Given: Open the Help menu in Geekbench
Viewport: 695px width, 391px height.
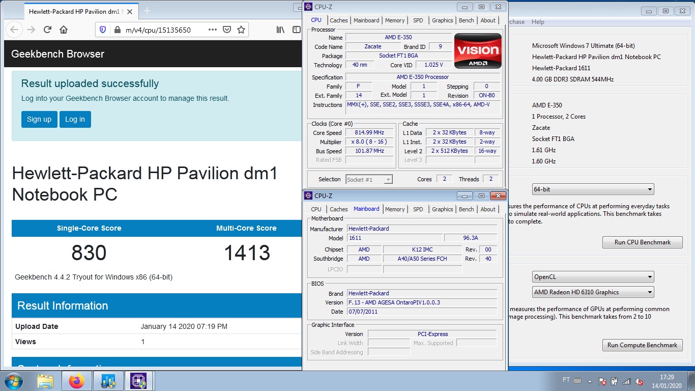Looking at the screenshot, I should point(538,22).
